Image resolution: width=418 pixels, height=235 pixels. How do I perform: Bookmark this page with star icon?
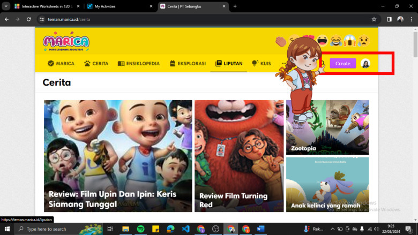tap(374, 19)
